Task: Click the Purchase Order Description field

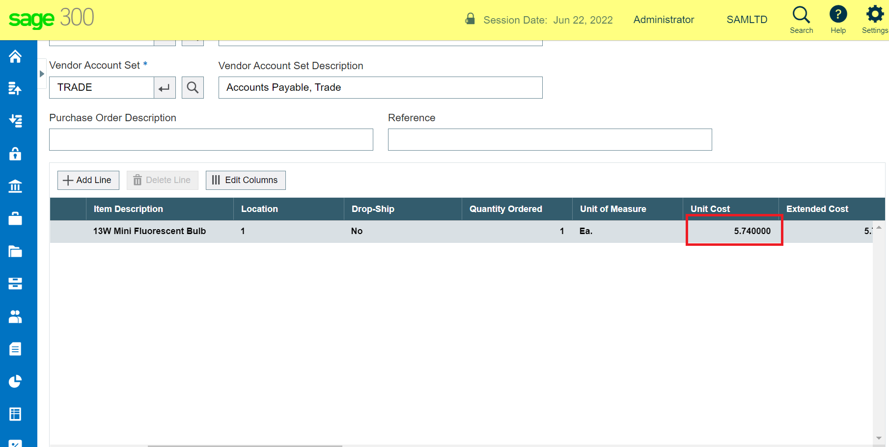Action: coord(211,140)
